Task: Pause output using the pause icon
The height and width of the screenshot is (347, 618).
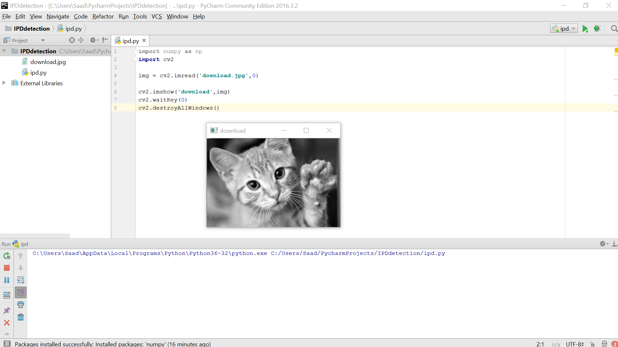Action: (x=7, y=280)
